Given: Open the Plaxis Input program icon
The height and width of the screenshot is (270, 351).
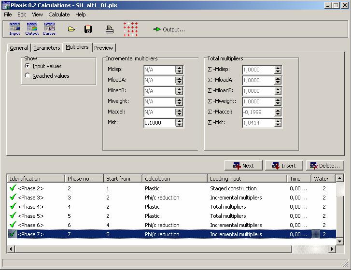Looking at the screenshot, I should point(14,29).
